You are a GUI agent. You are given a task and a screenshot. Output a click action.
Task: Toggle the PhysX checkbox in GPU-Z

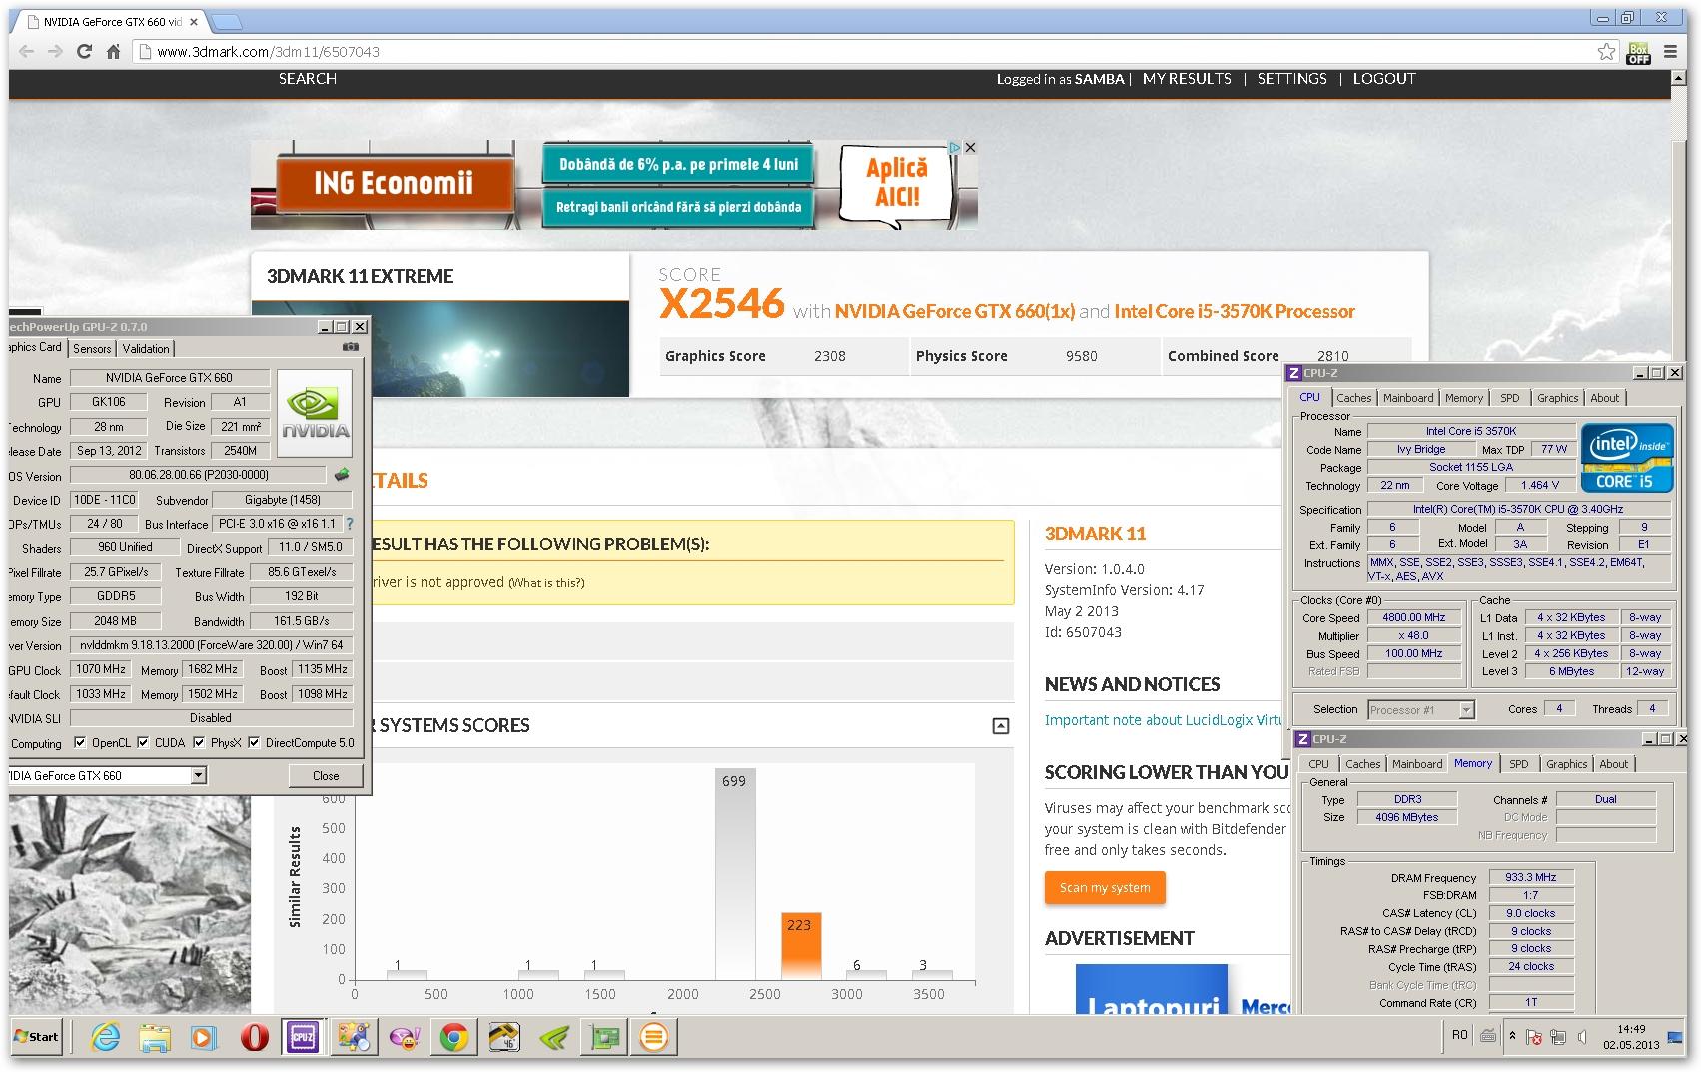199,742
